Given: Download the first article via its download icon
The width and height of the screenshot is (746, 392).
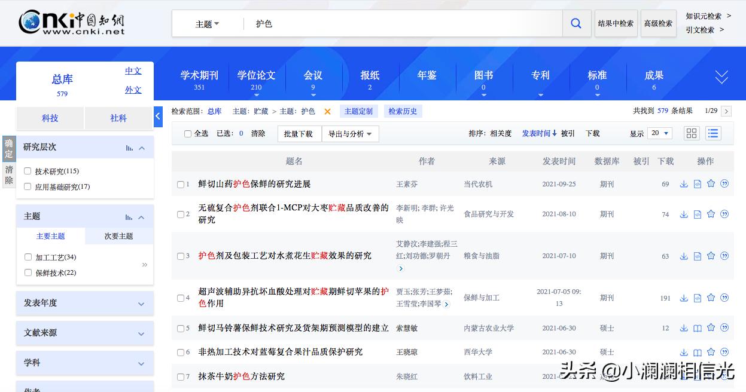Looking at the screenshot, I should tap(684, 184).
